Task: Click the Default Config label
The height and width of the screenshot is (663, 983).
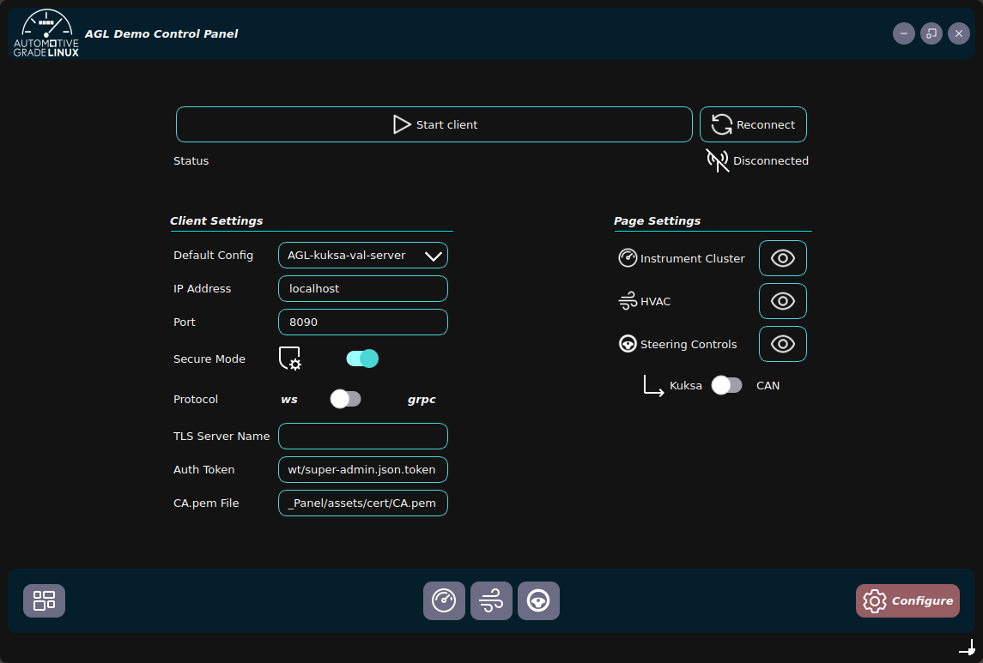Action: (213, 255)
